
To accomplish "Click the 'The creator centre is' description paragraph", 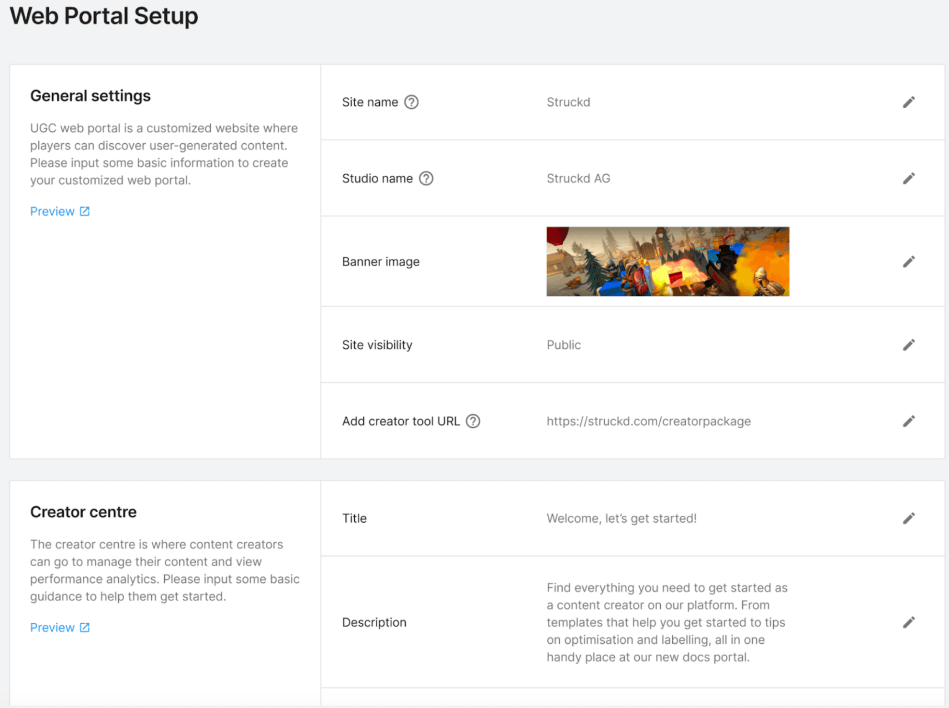I will coord(165,571).
